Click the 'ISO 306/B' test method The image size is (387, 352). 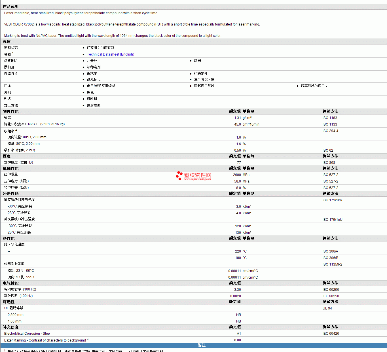pyautogui.click(x=330, y=258)
